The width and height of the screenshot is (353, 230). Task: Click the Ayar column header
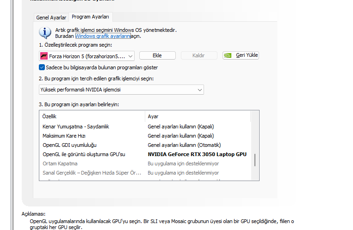pyautogui.click(x=198, y=116)
